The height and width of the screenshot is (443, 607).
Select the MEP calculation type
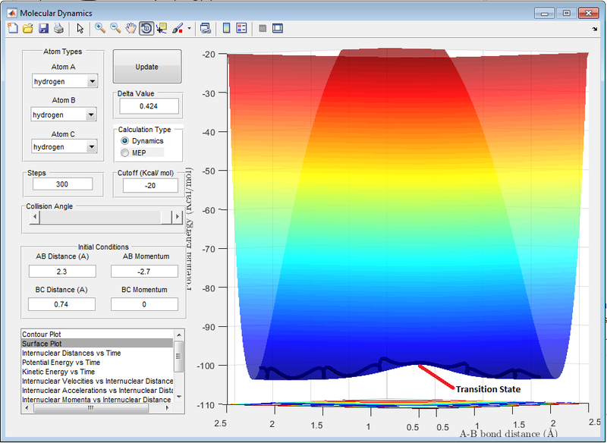click(x=126, y=153)
